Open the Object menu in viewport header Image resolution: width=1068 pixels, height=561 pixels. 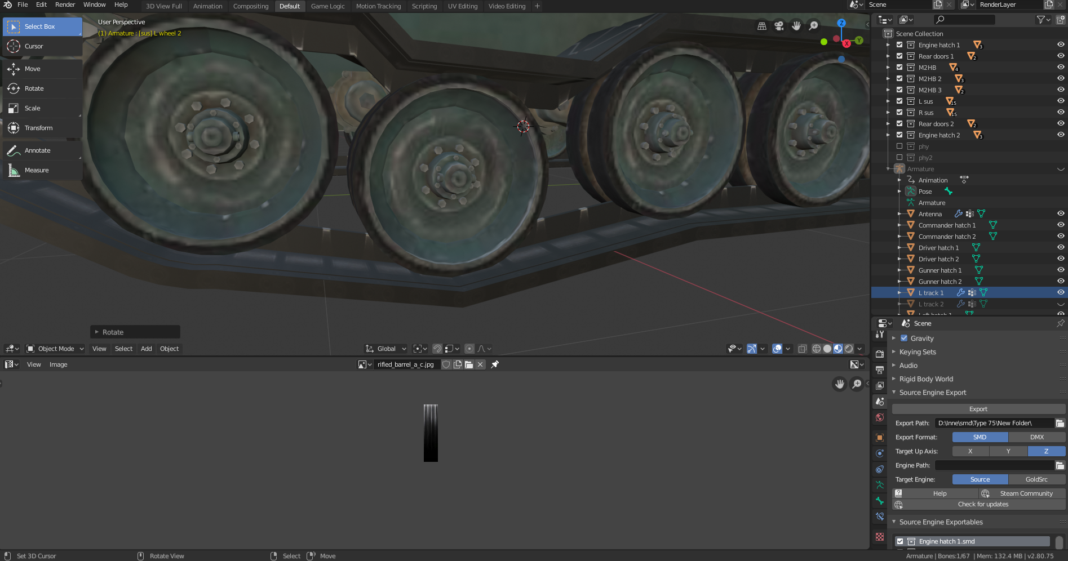169,349
